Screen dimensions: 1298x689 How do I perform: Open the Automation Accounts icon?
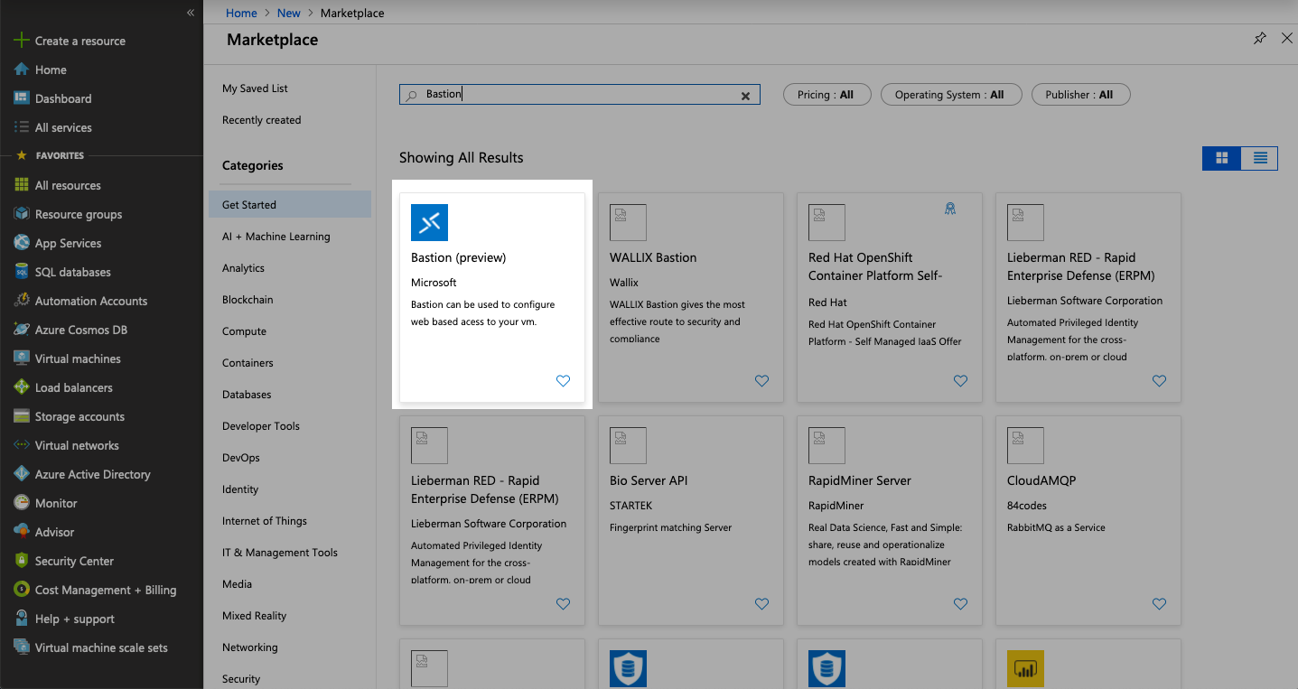click(22, 301)
